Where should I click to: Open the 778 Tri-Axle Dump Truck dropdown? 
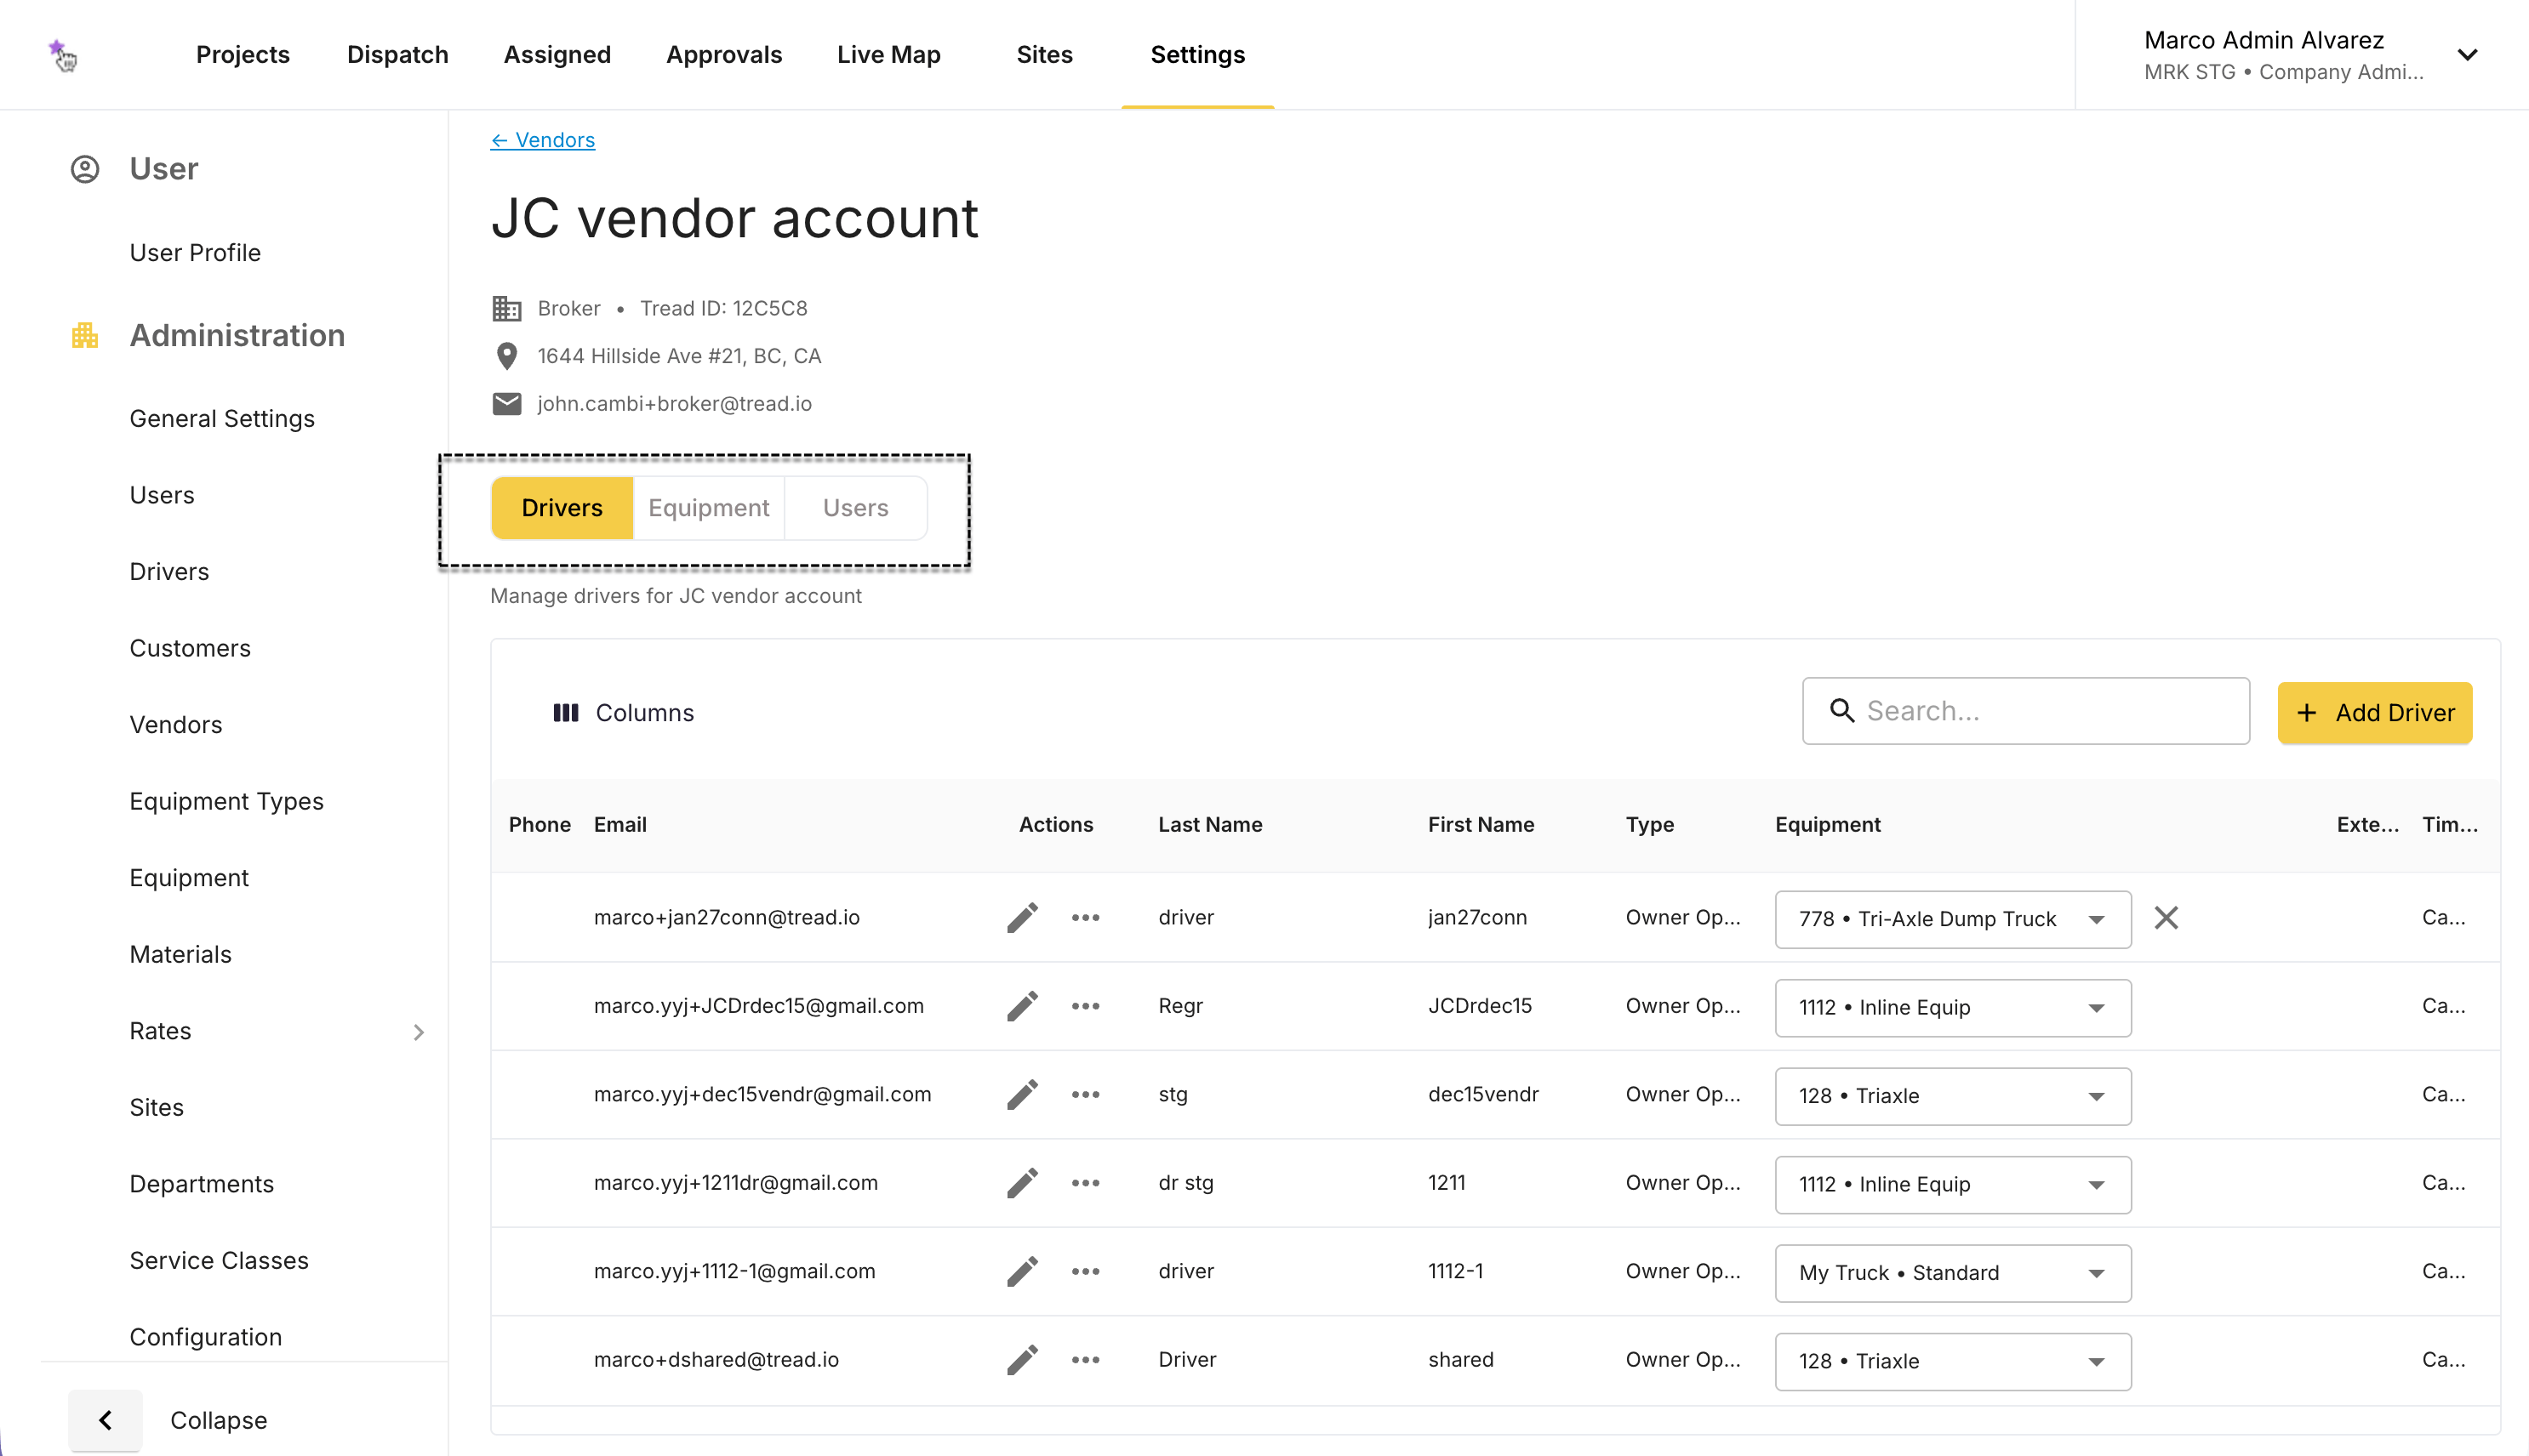pyautogui.click(x=1953, y=919)
